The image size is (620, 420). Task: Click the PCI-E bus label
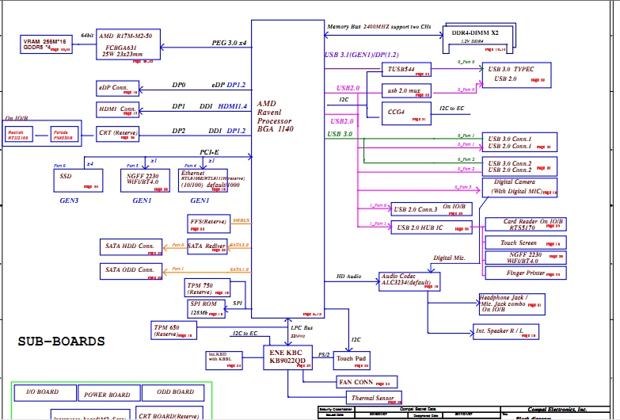pyautogui.click(x=209, y=152)
